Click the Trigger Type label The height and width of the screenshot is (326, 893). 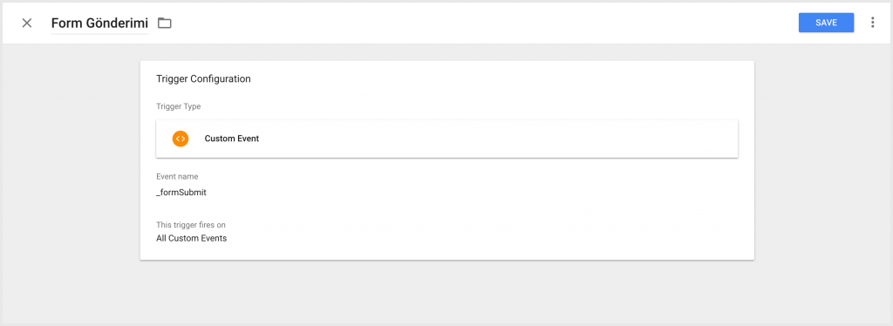coord(178,106)
